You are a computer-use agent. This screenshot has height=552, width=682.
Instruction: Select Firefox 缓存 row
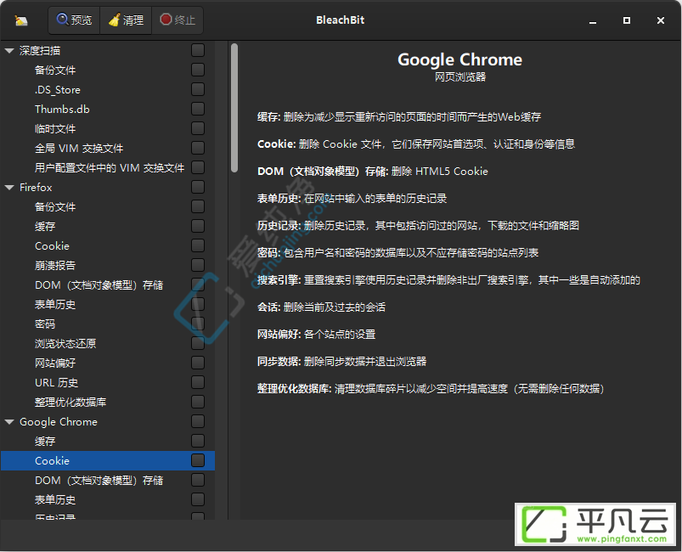[107, 226]
